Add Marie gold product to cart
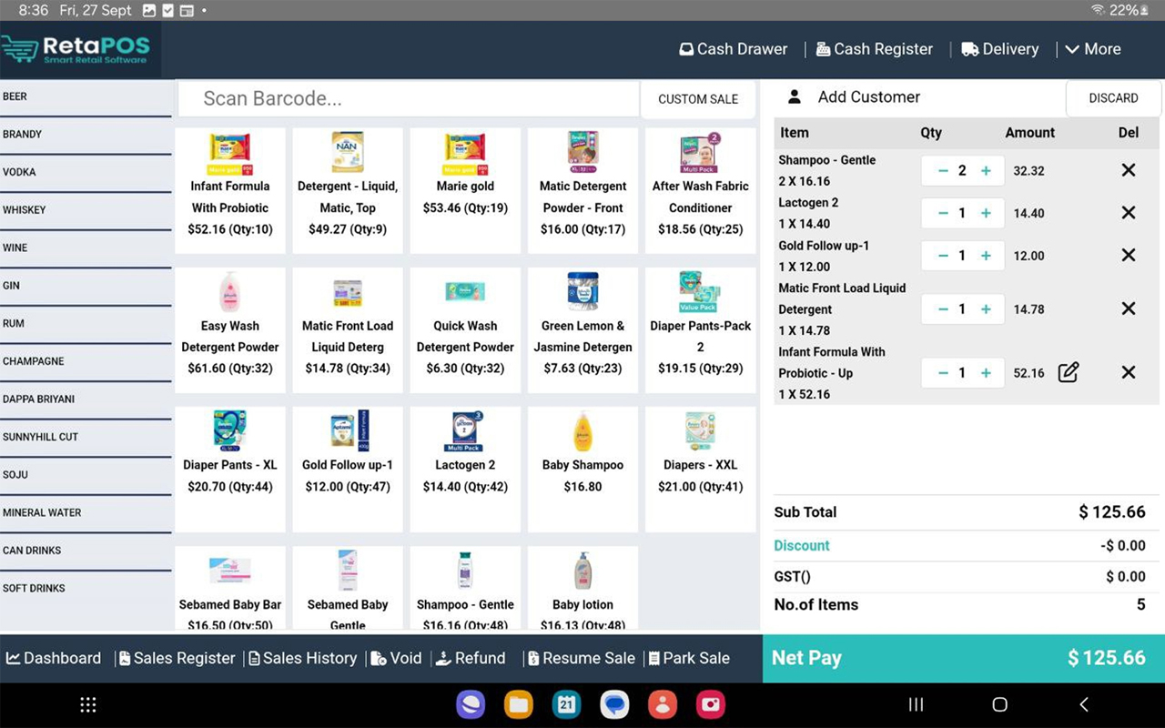Viewport: 1165px width, 728px height. [x=465, y=190]
